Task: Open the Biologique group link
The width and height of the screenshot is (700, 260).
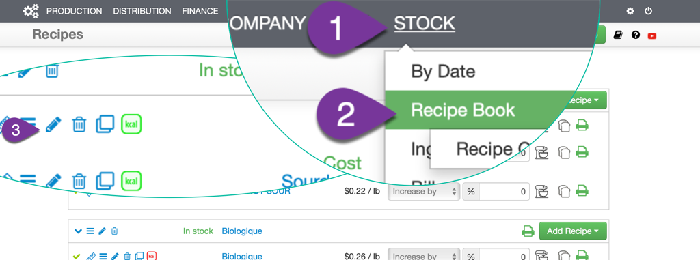Action: [x=241, y=231]
